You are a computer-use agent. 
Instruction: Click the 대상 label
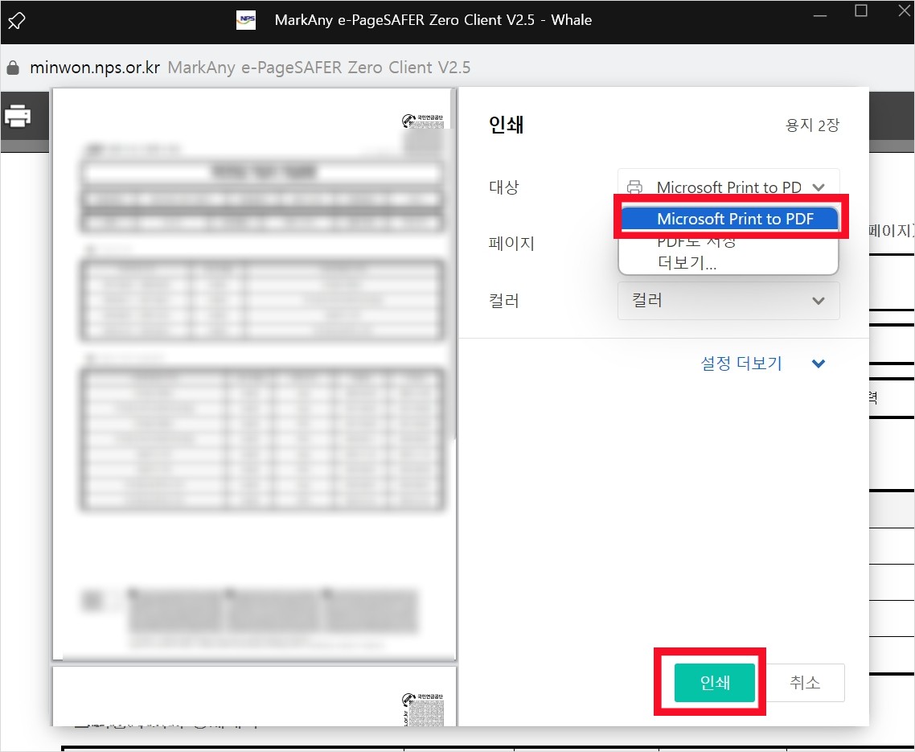click(x=503, y=187)
